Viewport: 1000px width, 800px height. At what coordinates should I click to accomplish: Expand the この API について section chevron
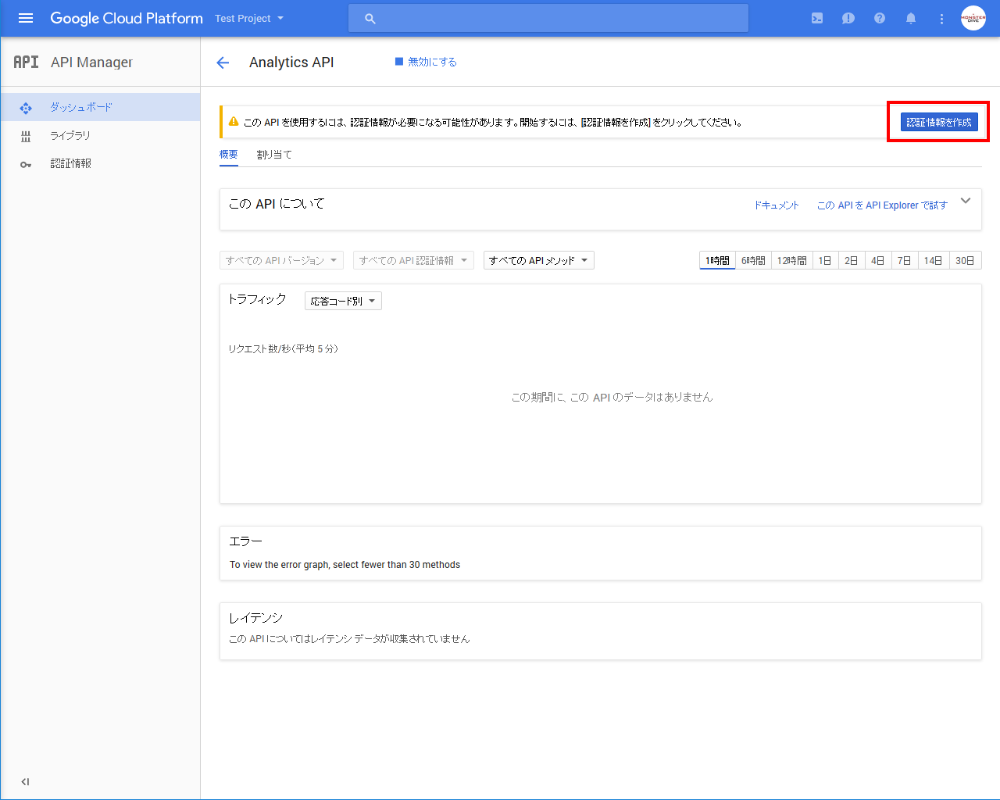(x=966, y=201)
